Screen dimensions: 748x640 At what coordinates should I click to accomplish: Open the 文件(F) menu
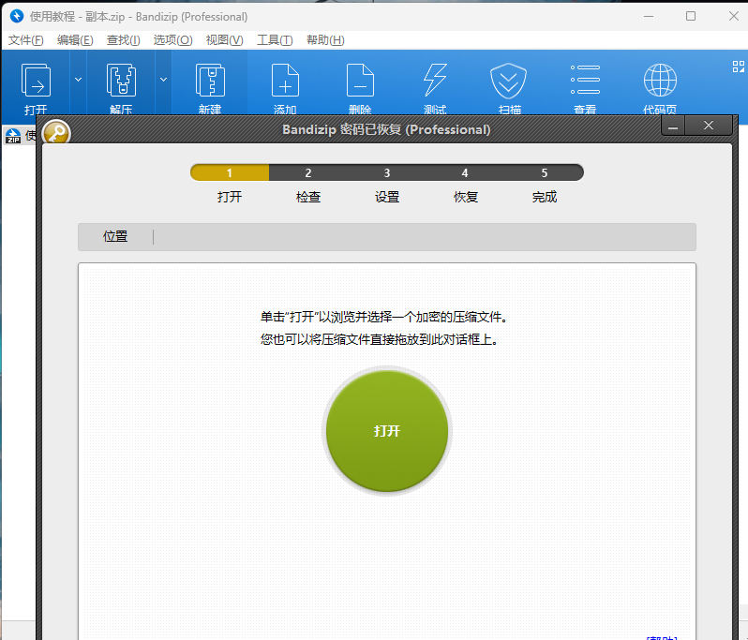tap(25, 40)
